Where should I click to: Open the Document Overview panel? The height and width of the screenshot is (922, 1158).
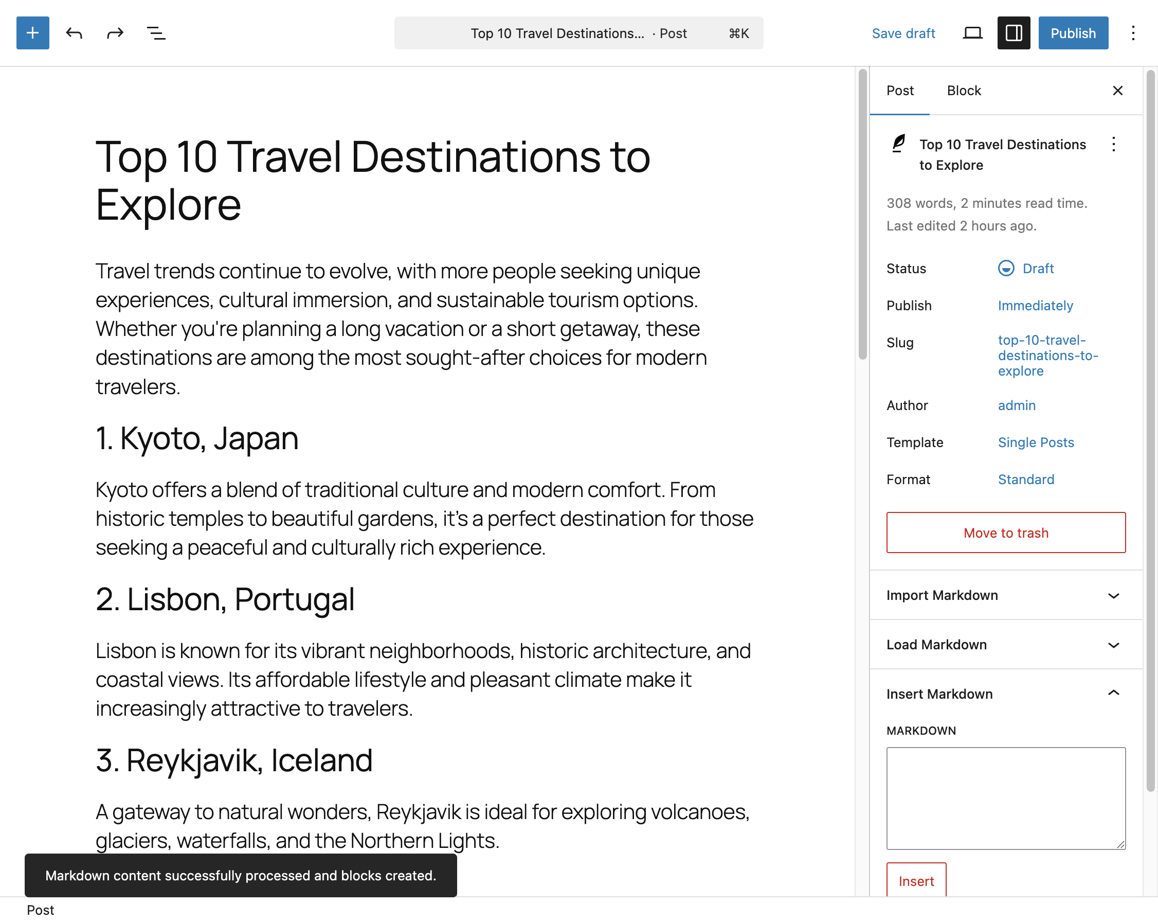click(155, 33)
